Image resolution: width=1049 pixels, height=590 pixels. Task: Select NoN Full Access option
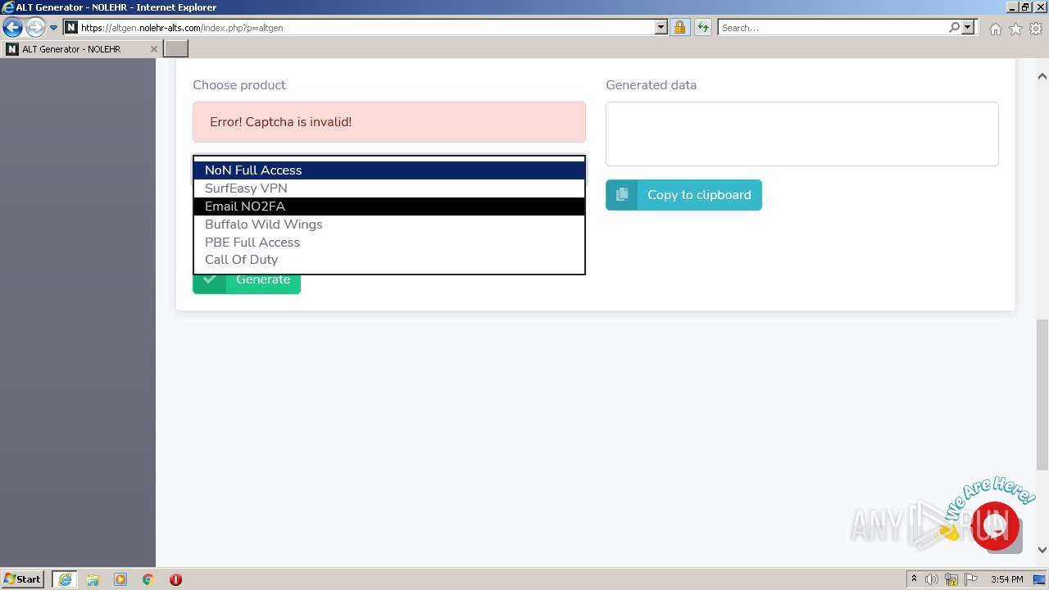[389, 170]
